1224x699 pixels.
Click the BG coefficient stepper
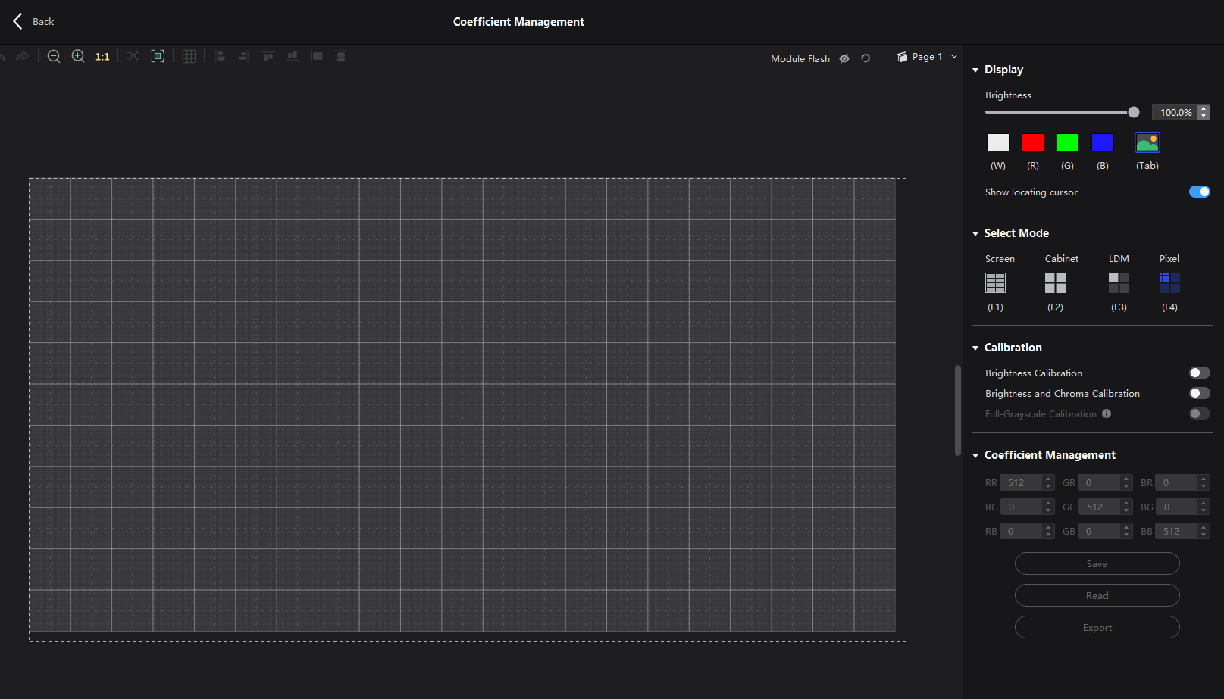tap(1204, 507)
